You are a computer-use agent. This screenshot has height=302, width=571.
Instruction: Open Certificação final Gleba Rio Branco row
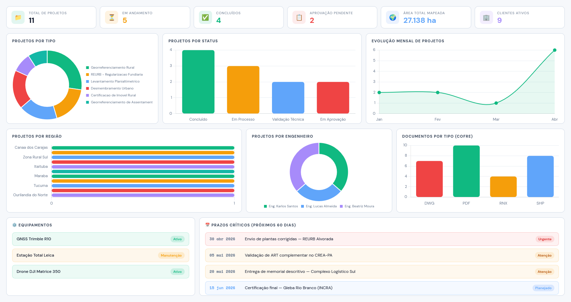click(x=382, y=288)
